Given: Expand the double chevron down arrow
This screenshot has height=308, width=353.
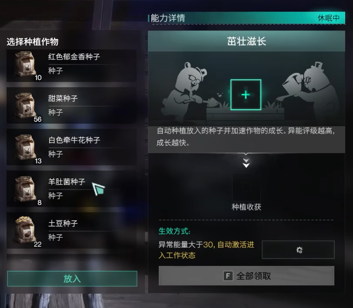Looking at the screenshot, I should pyautogui.click(x=246, y=163).
